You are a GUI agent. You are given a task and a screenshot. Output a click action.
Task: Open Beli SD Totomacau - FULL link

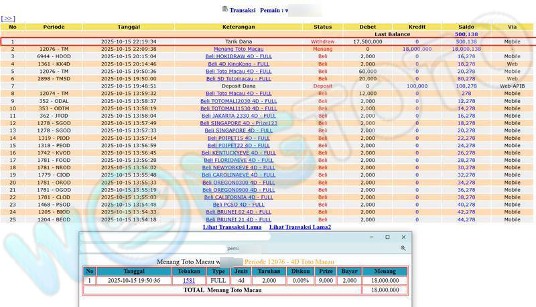pyautogui.click(x=239, y=78)
